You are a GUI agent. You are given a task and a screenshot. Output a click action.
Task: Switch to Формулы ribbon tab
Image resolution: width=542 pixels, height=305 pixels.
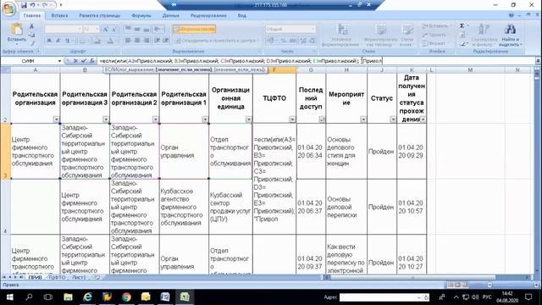[141, 15]
